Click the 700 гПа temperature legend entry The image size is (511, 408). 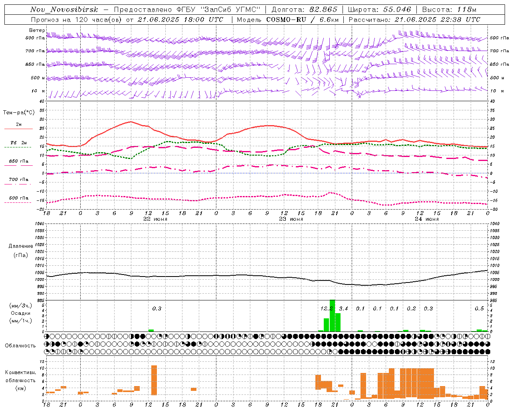coord(19,180)
